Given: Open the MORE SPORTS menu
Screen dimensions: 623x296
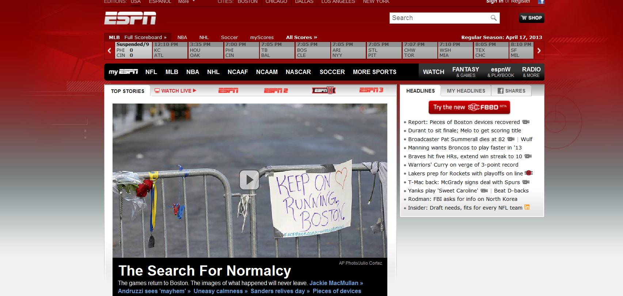Looking at the screenshot, I should pyautogui.click(x=375, y=72).
